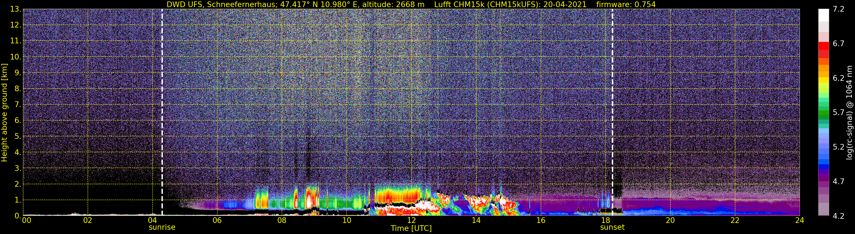Viewport: 855px width, 234px height.
Task: Select the white dashed sunrise marker line
Action: coord(162,112)
